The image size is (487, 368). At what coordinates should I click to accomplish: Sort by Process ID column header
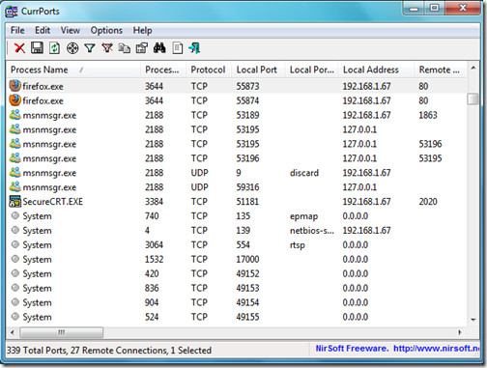(x=163, y=70)
